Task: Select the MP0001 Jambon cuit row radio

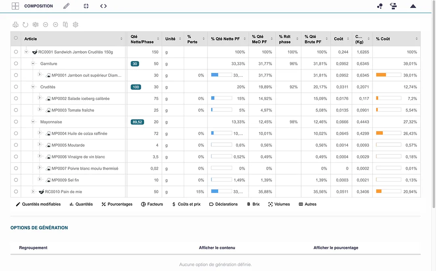Action: pyautogui.click(x=16, y=75)
